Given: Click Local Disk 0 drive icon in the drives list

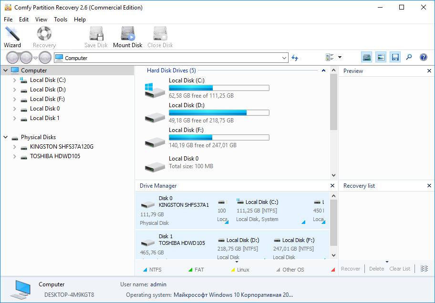Looking at the screenshot, I should [x=155, y=167].
